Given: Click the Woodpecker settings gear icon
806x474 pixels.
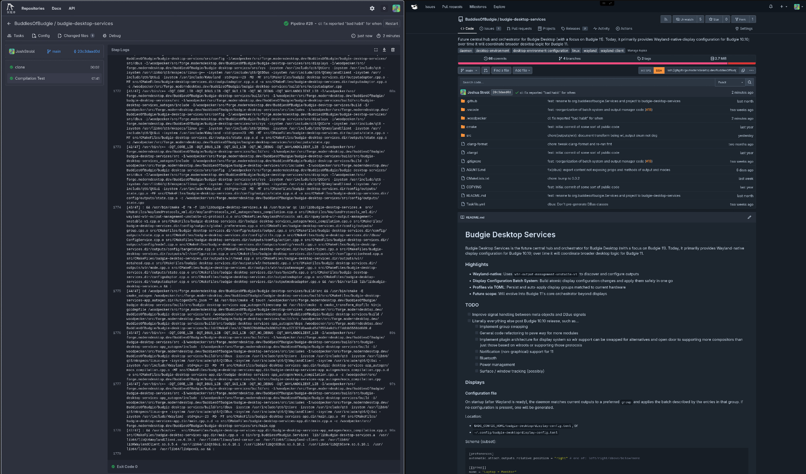Looking at the screenshot, I should pyautogui.click(x=372, y=8).
